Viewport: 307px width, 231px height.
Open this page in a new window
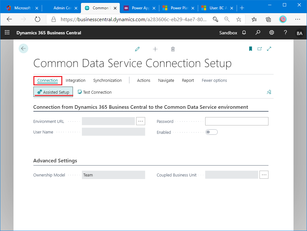pos(259,49)
